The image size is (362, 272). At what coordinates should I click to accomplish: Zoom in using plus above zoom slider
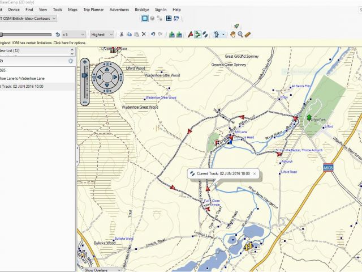click(x=85, y=62)
